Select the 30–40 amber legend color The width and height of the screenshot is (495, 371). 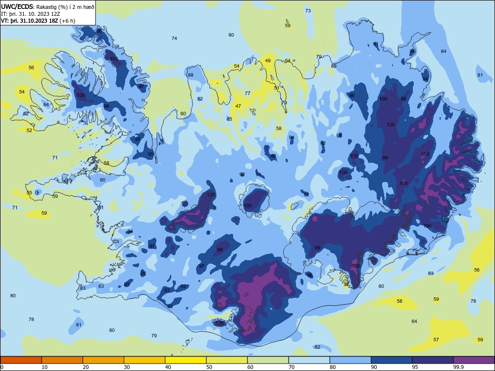(145, 360)
